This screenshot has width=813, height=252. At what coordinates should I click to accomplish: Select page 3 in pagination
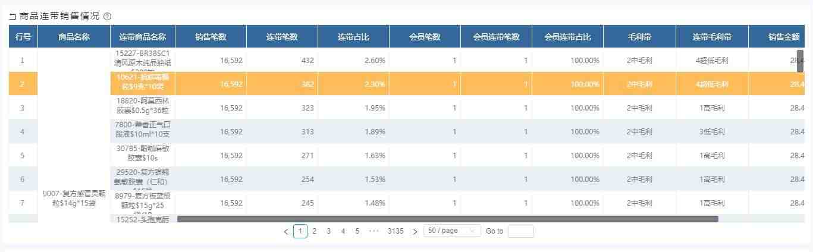click(329, 231)
